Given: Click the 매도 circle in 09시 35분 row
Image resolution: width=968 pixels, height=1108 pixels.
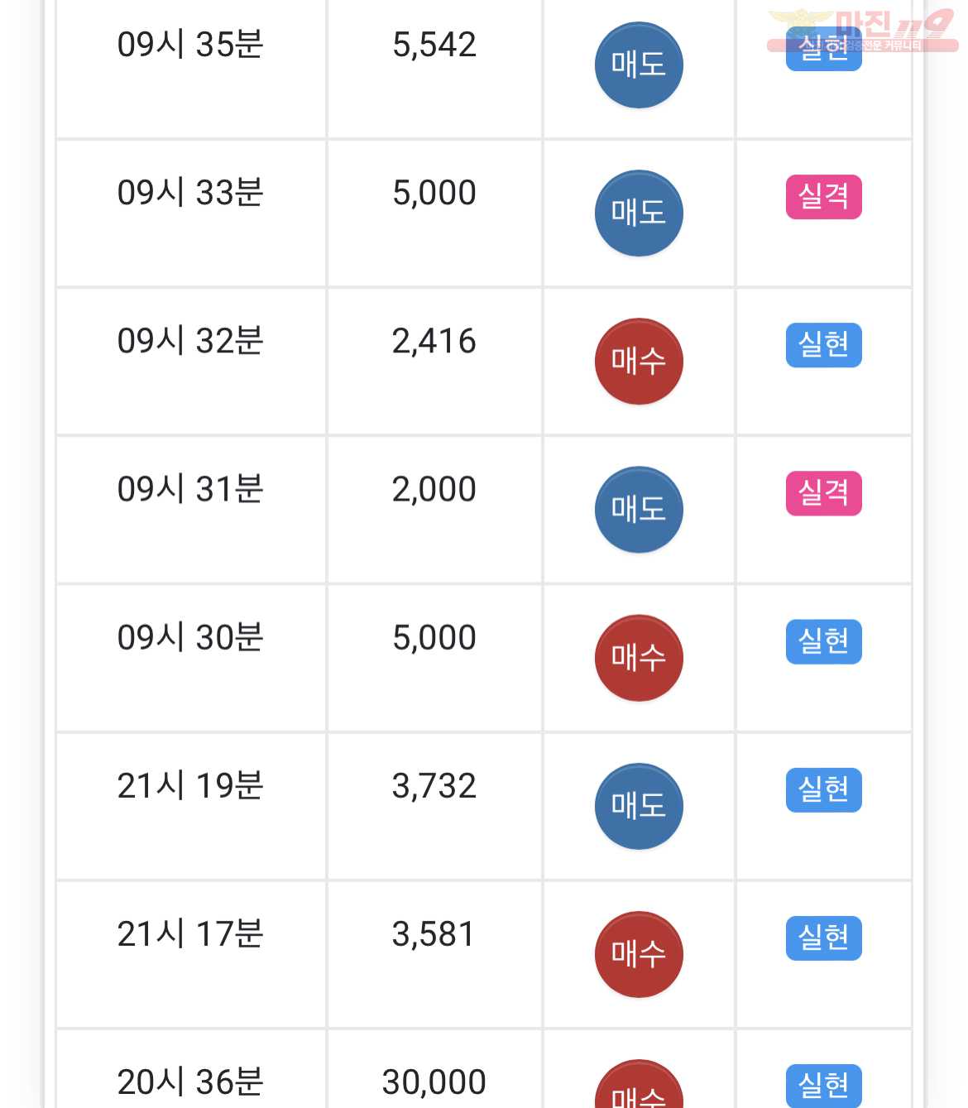Looking at the screenshot, I should [639, 65].
